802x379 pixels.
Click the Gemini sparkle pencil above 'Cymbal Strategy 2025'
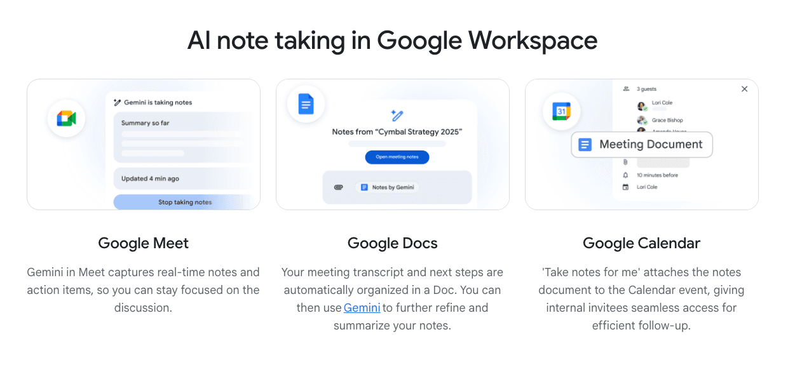[x=397, y=115]
